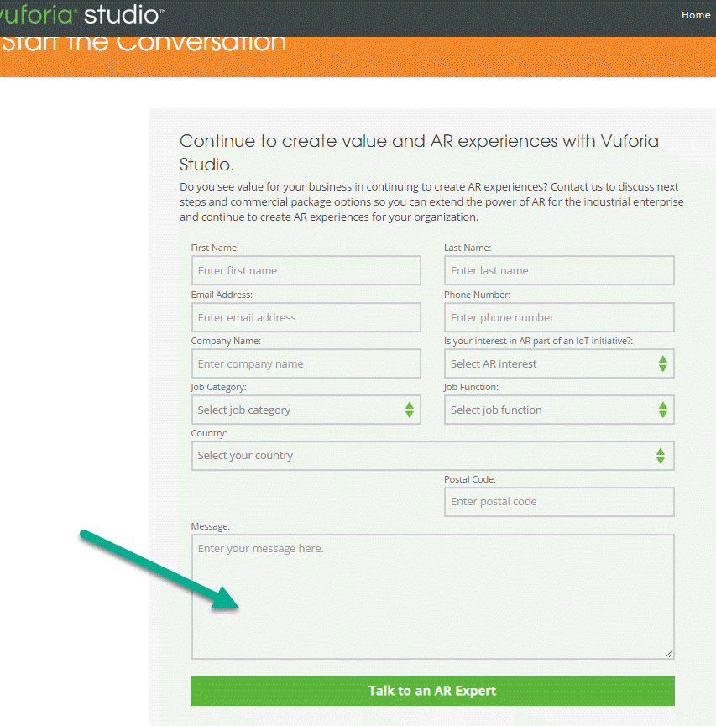Image resolution: width=716 pixels, height=726 pixels.
Task: Focus the Enter phone number field
Action: tap(558, 318)
